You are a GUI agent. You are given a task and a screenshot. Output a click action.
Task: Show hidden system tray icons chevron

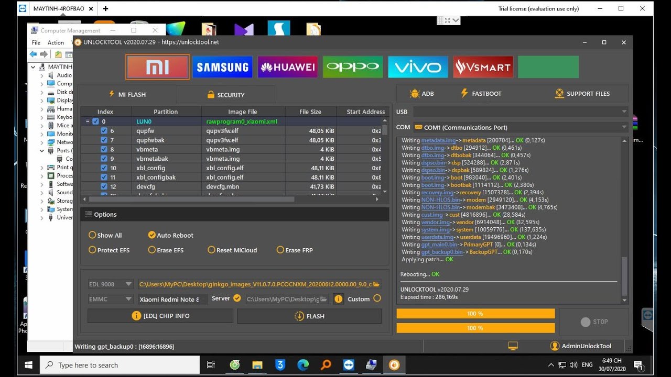[551, 365]
